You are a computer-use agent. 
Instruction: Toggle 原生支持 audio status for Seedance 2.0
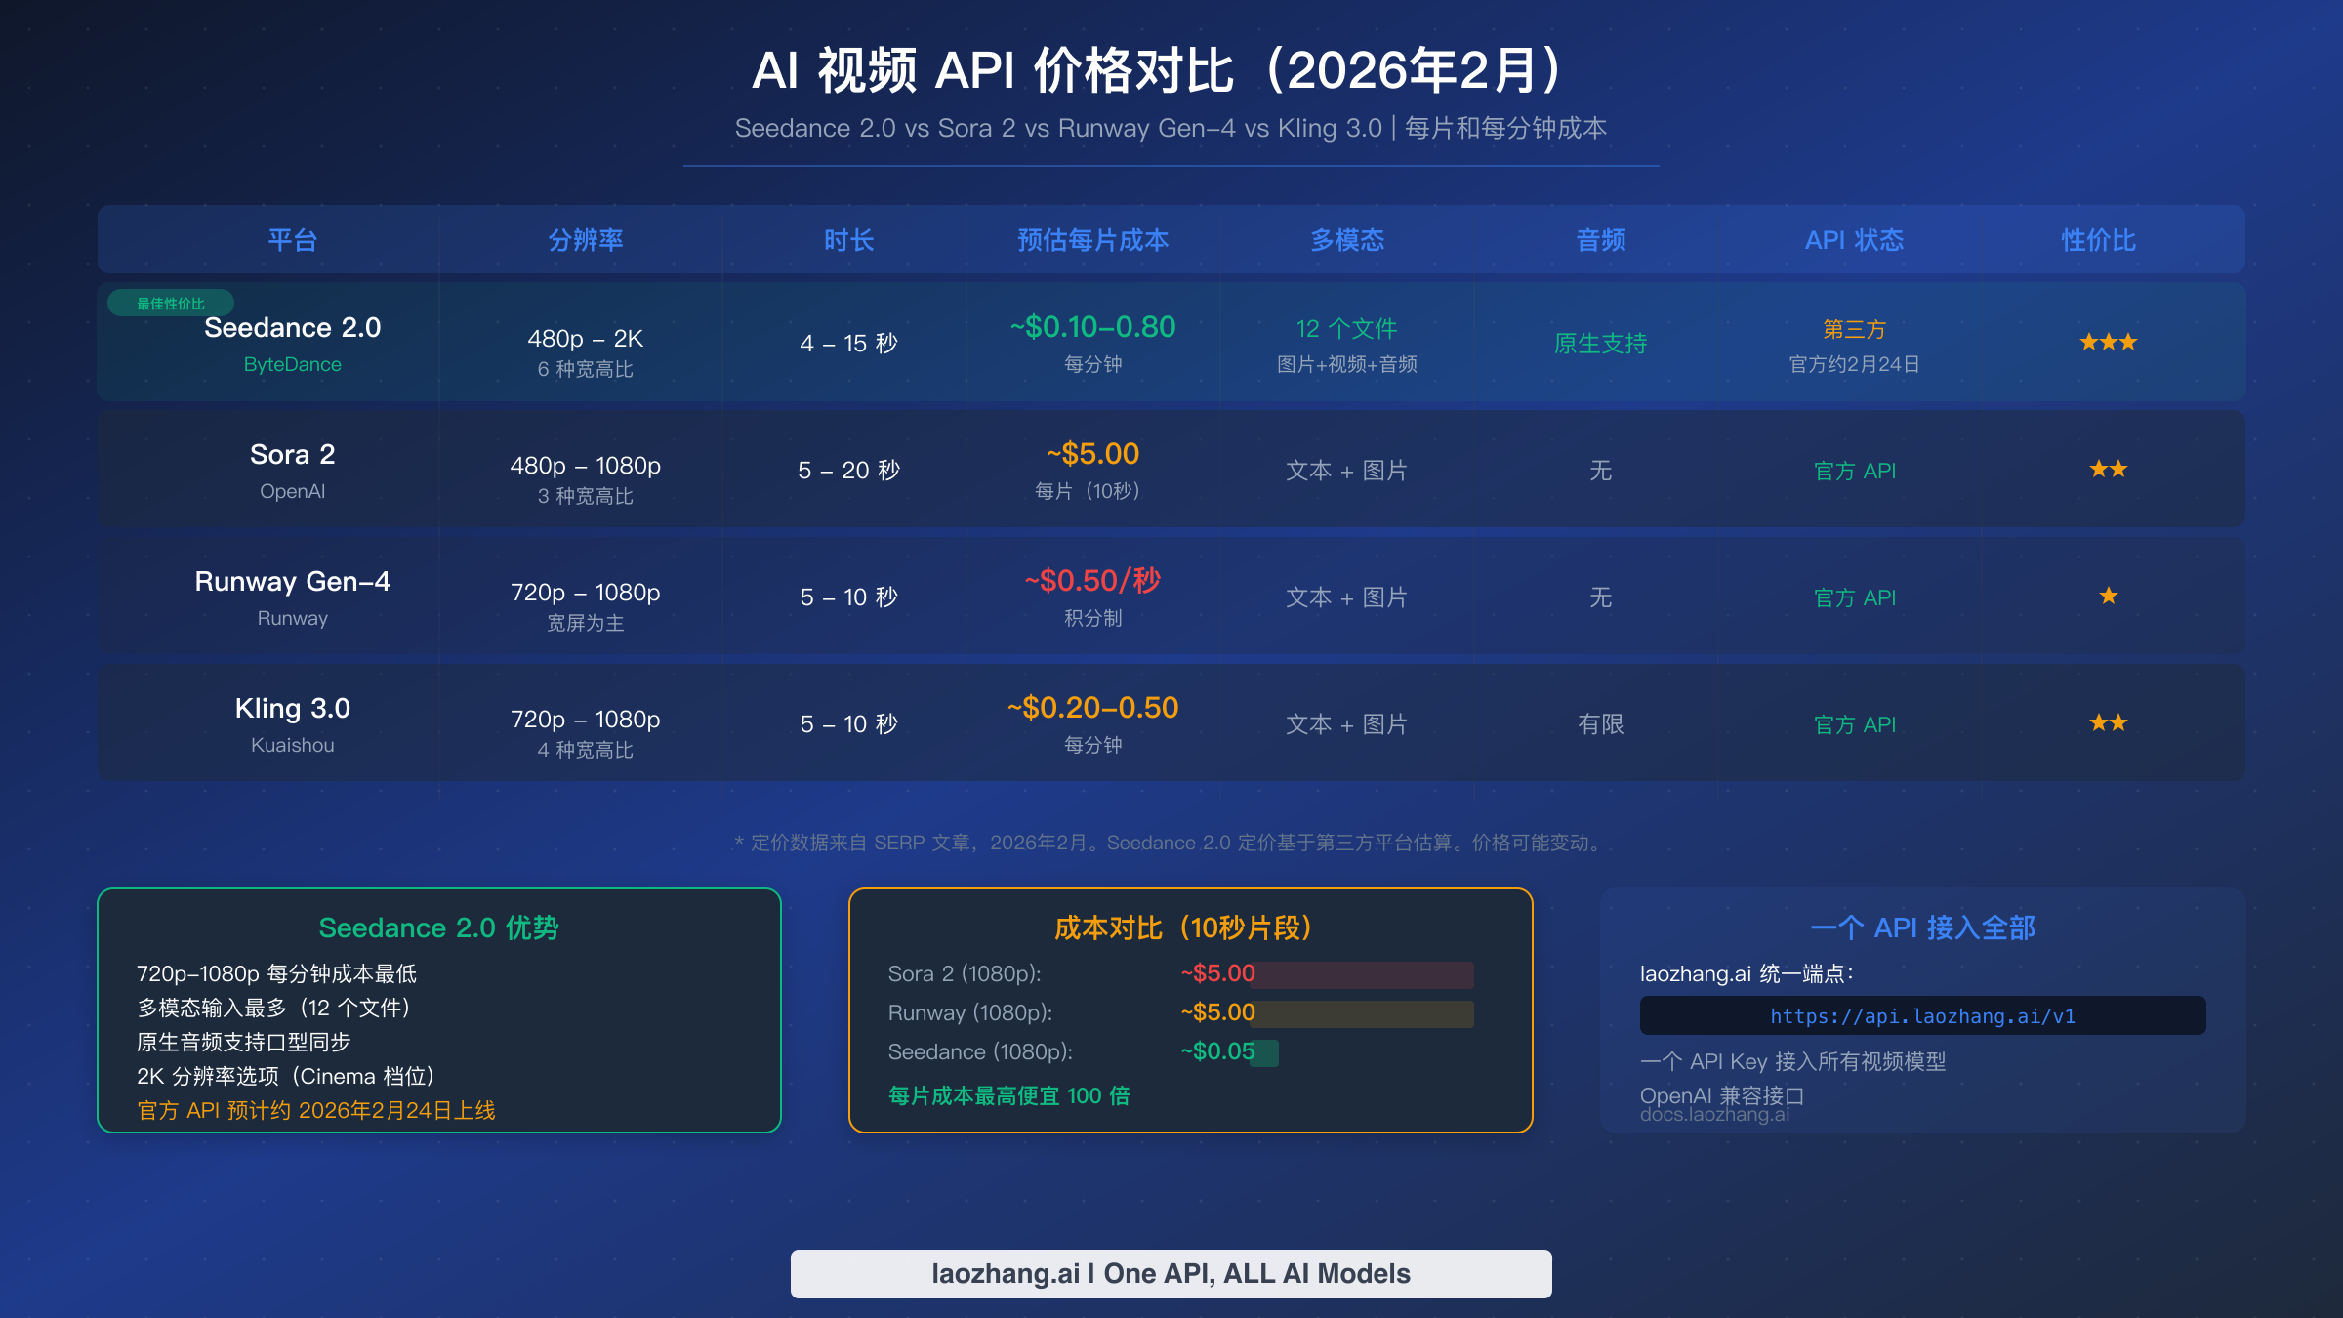point(1600,344)
